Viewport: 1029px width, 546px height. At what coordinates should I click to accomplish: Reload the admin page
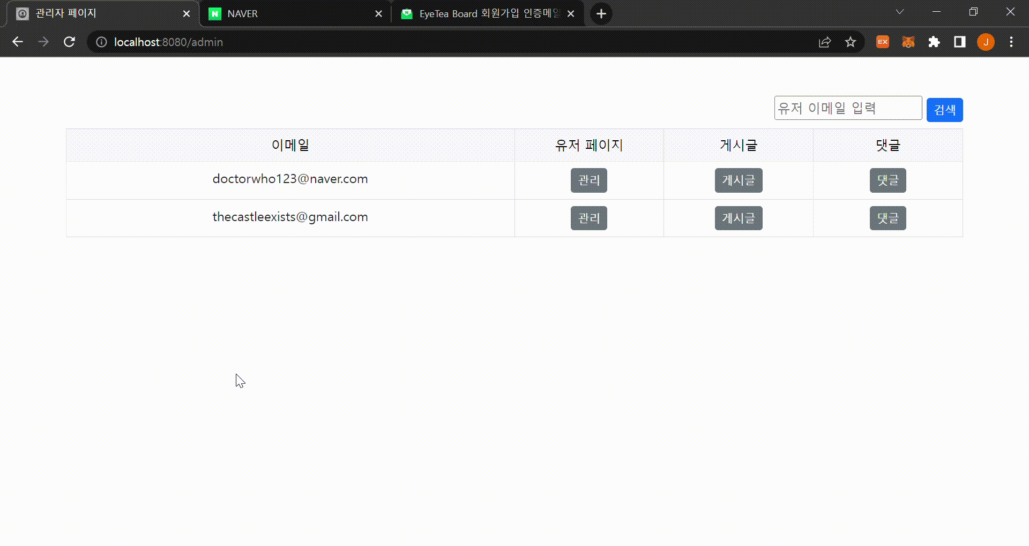[x=69, y=42]
